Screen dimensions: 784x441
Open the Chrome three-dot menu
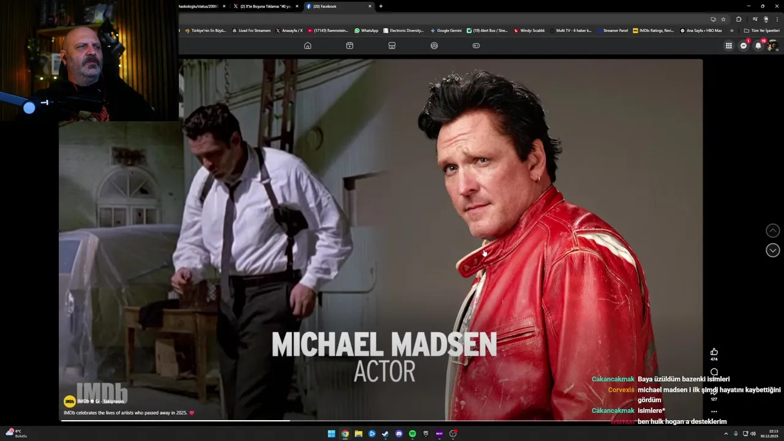pyautogui.click(x=777, y=19)
